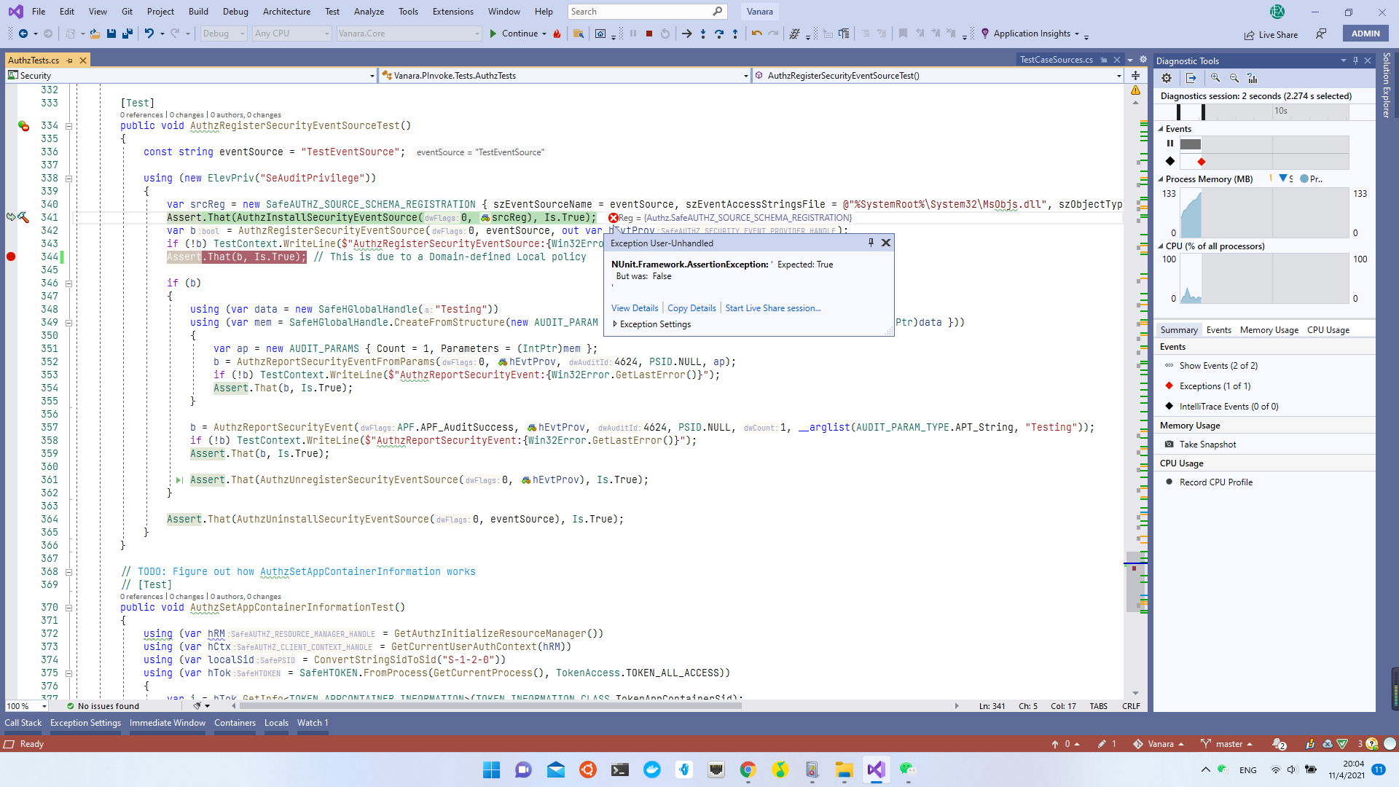Collapse the method at line 334
Screen dimensions: 1399x787
(69, 126)
